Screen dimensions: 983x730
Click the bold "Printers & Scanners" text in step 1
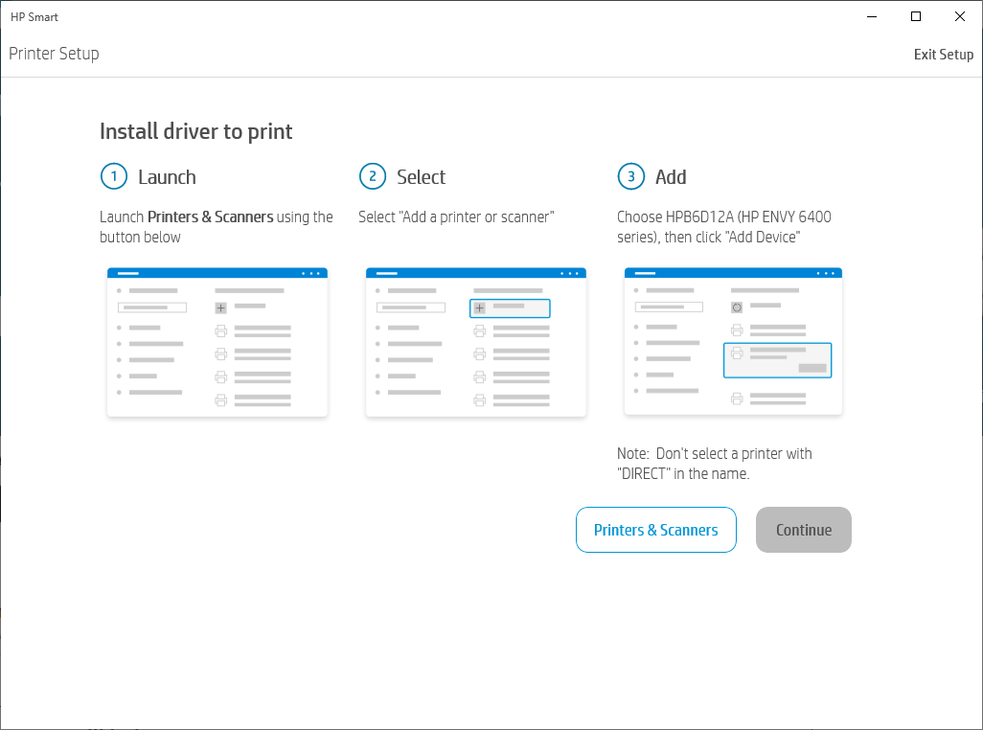pos(211,217)
